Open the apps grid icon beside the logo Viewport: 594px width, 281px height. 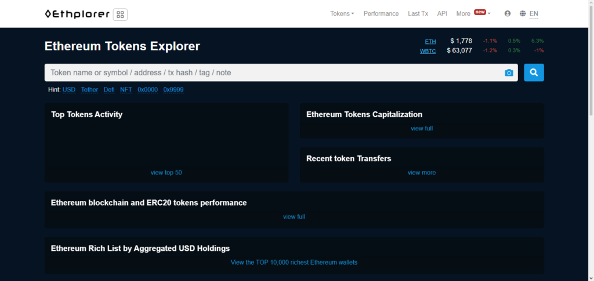click(121, 14)
